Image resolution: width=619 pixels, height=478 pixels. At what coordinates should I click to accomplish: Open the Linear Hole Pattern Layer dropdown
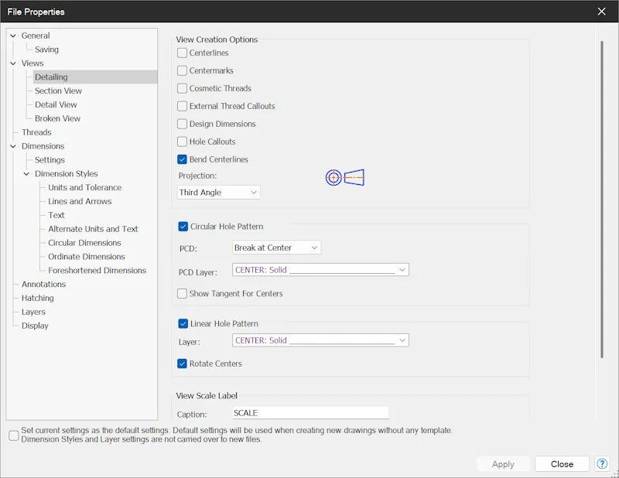(x=320, y=340)
